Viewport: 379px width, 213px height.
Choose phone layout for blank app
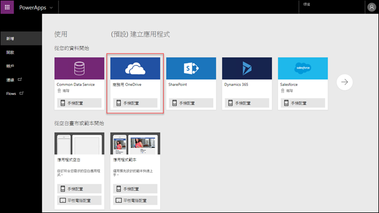click(80, 189)
